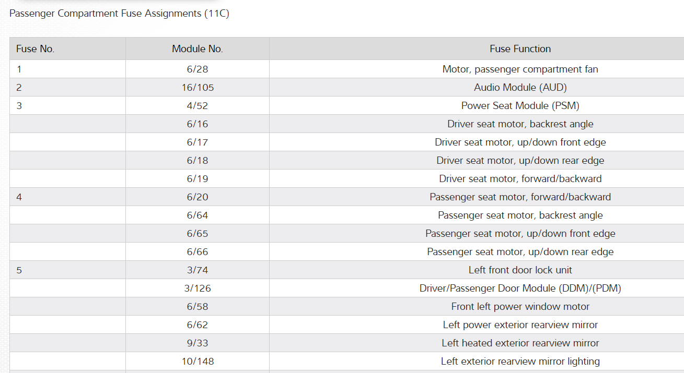The image size is (684, 373).
Task: Select "Passenger seat motor, forward/backward" text
Action: coord(520,197)
